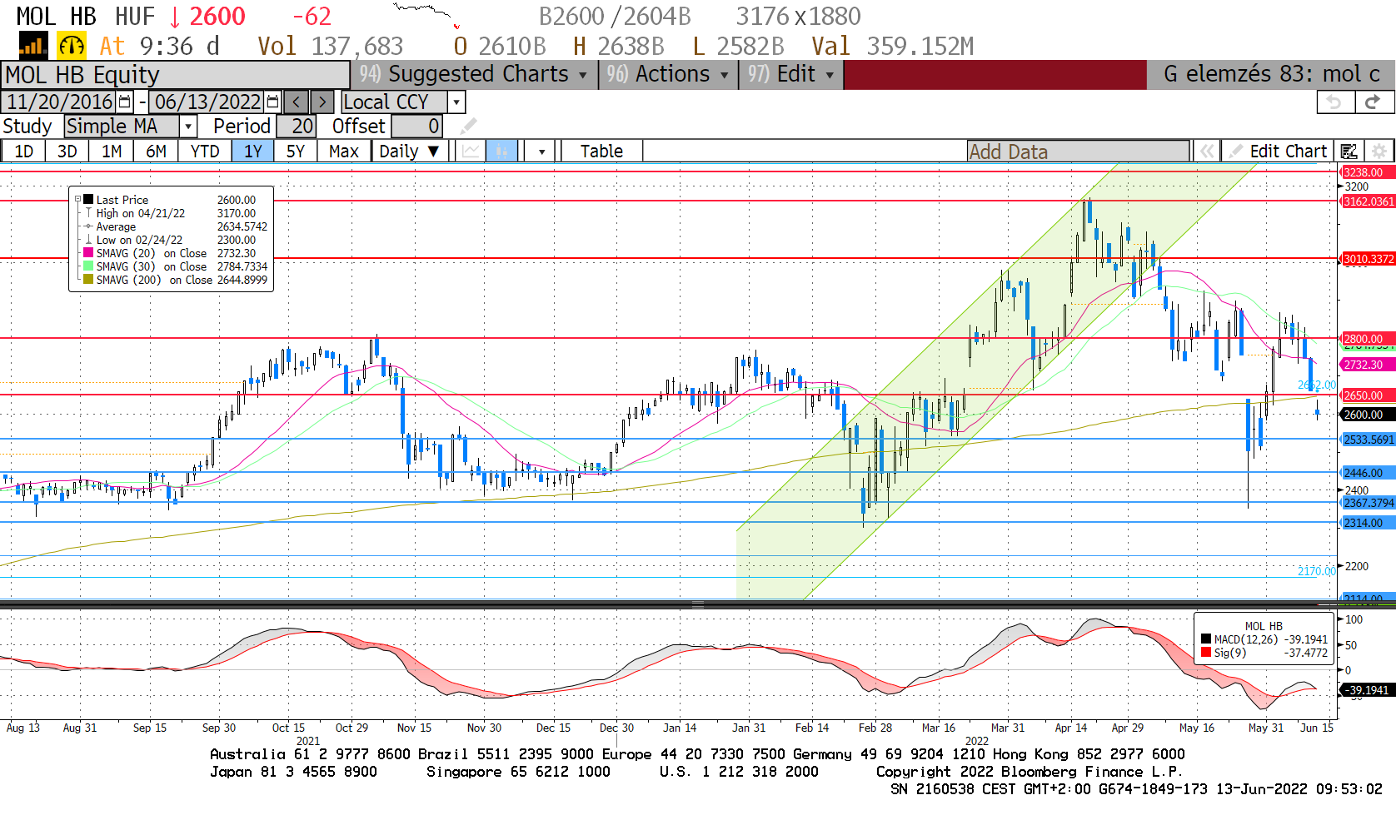Image resolution: width=1396 pixels, height=825 pixels.
Task: Click the red down arrow price indicator
Action: (x=174, y=17)
